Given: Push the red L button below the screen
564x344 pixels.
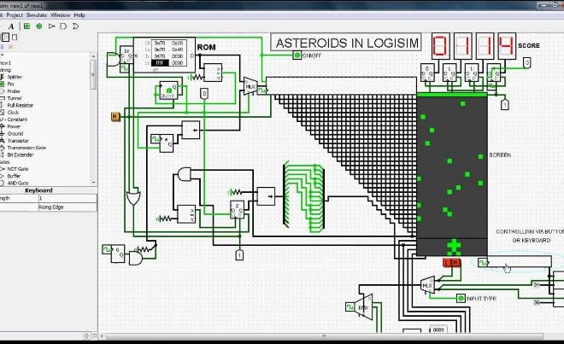Looking at the screenshot, I should point(447,263).
